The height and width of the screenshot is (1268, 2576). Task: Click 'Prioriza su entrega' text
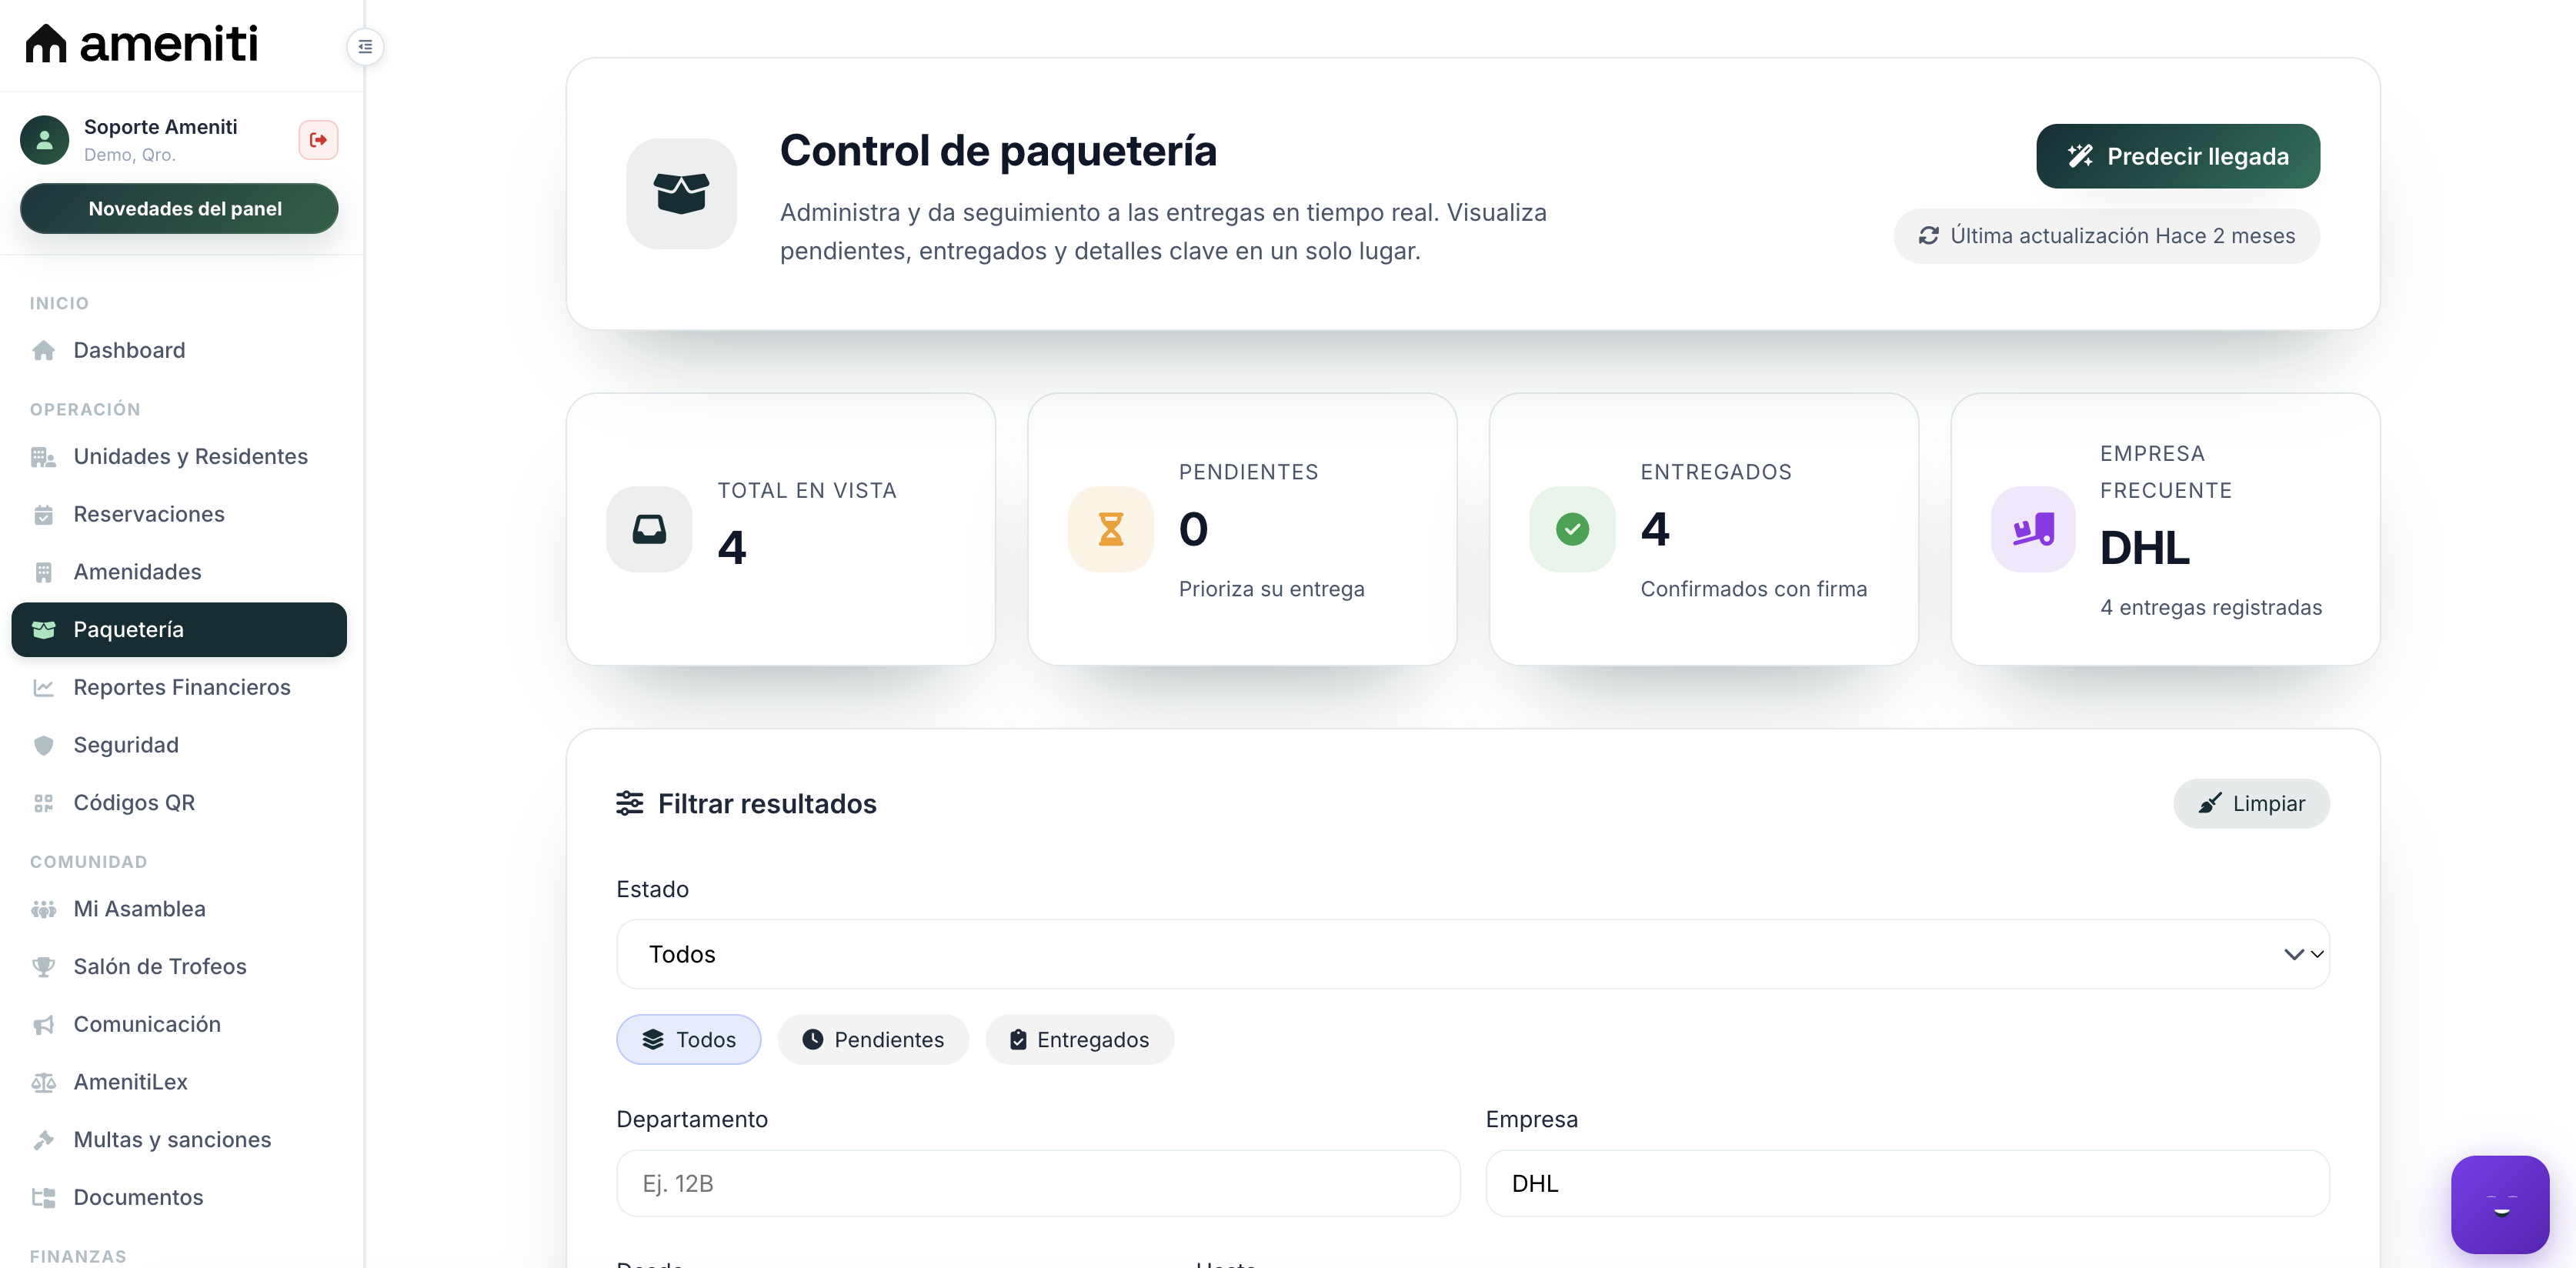tap(1271, 590)
